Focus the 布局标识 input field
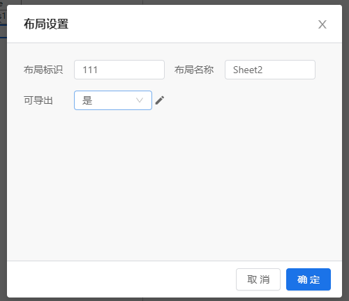 (x=119, y=70)
